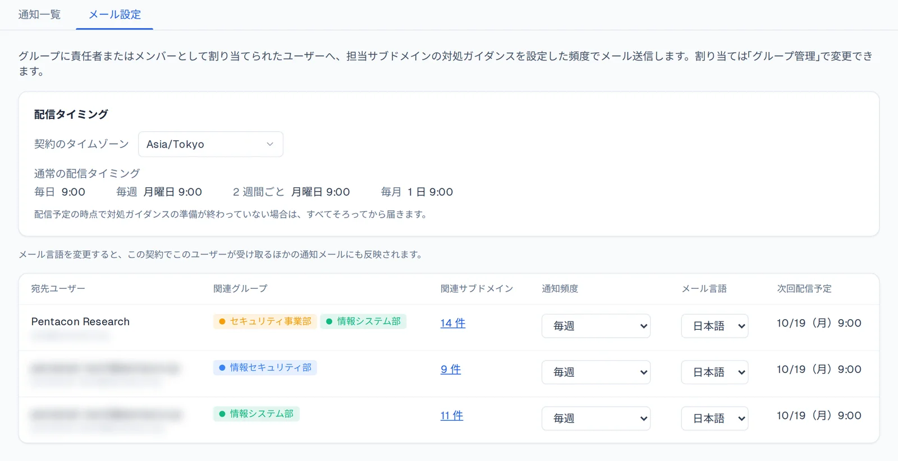Image resolution: width=898 pixels, height=461 pixels.
Task: Open the 11 件 subdomain link
Action: (452, 416)
